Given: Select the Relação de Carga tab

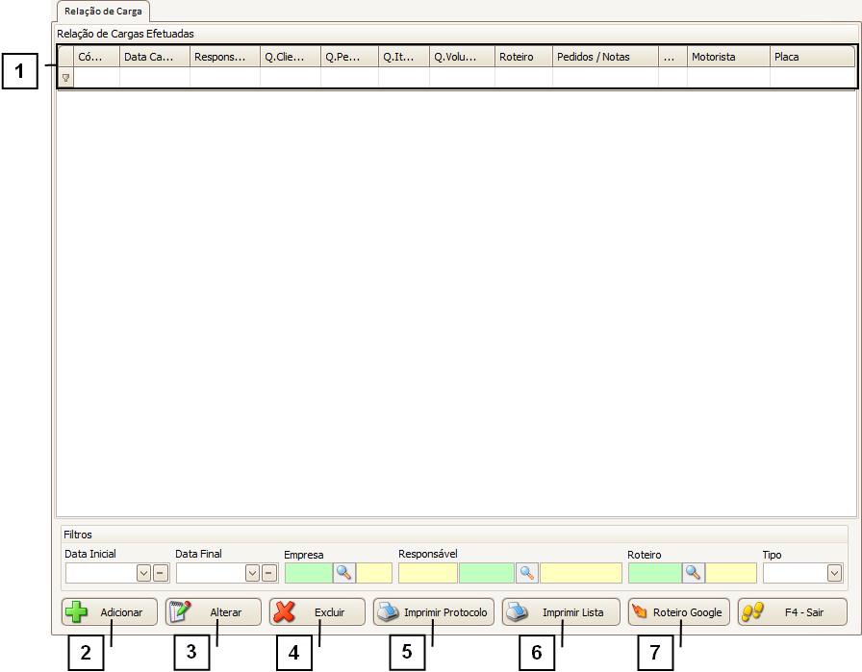Looking at the screenshot, I should [103, 11].
